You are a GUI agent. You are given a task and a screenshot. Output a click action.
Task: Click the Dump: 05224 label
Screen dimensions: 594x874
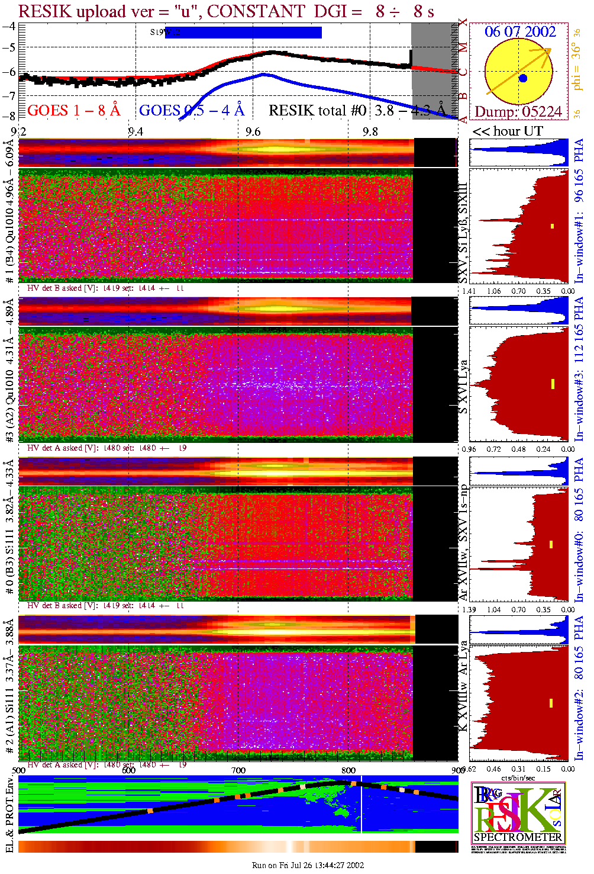click(x=518, y=112)
